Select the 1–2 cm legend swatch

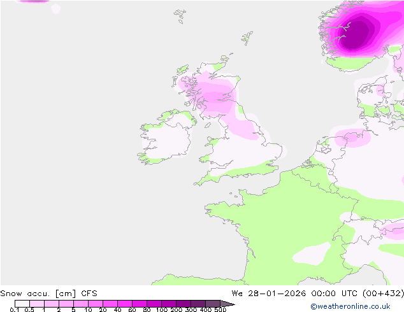coord(52,304)
